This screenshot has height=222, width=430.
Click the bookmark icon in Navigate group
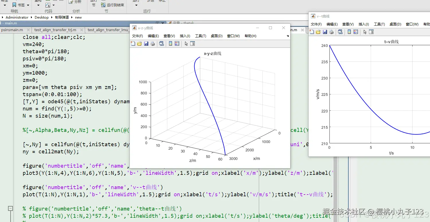[14, 5]
